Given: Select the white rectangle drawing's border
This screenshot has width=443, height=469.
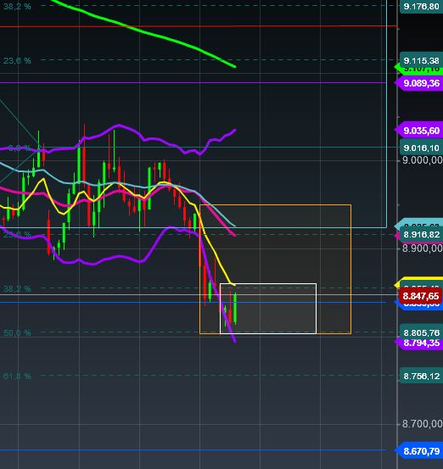Looking at the screenshot, I should click(268, 283).
